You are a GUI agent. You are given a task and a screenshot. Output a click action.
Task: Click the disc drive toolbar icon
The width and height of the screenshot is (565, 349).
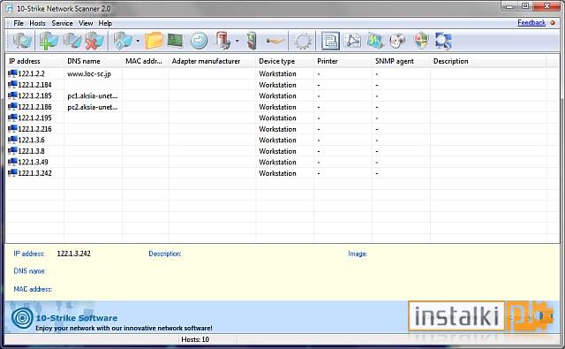coord(397,41)
